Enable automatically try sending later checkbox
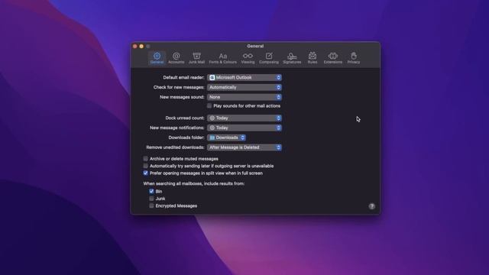 pyautogui.click(x=146, y=166)
